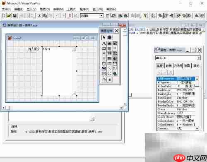
Task: Click the New file toolbar icon
Action: coord(4,15)
